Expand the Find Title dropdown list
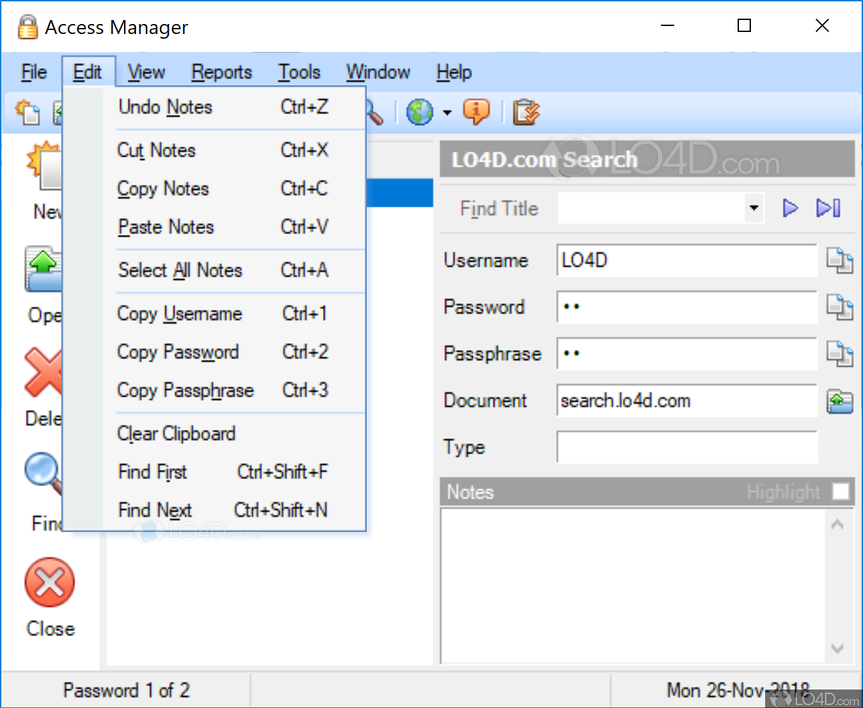This screenshot has width=863, height=708. (754, 208)
